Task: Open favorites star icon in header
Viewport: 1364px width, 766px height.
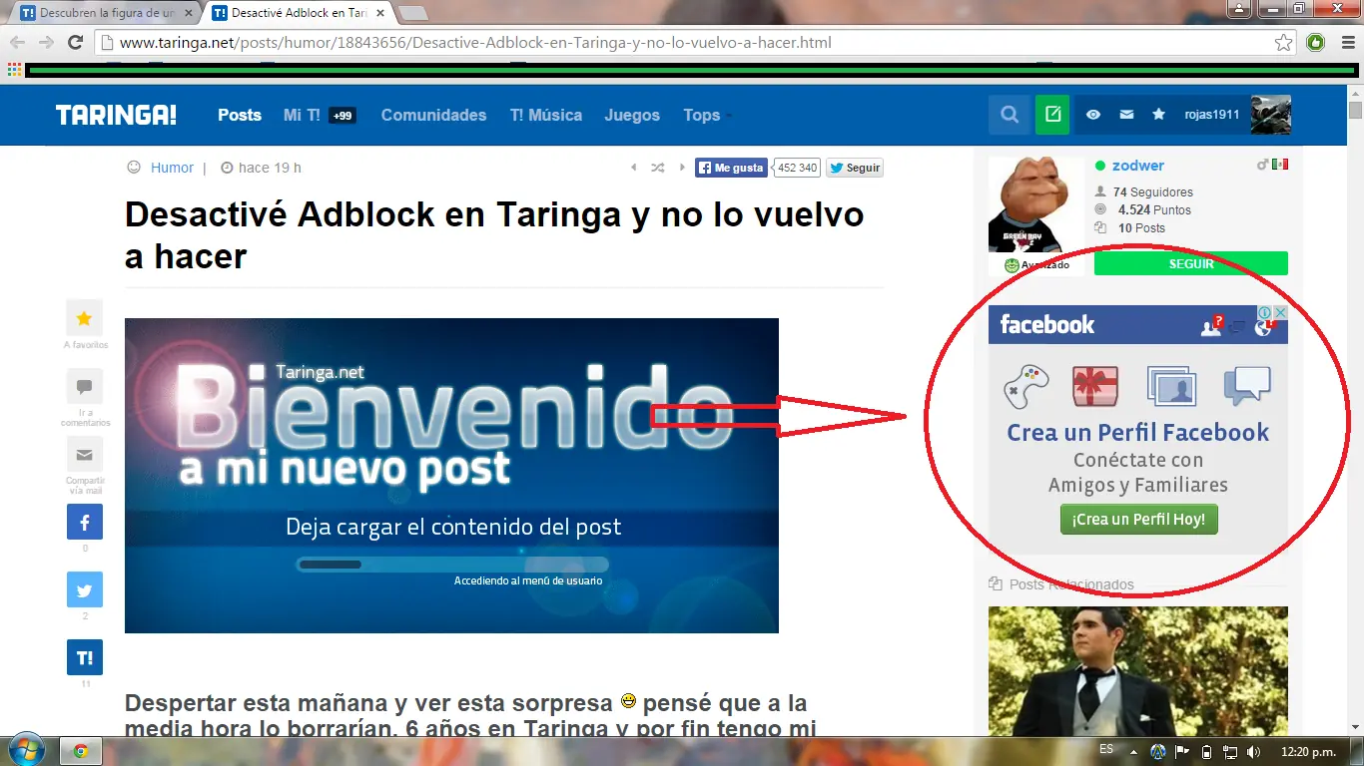Action: pos(1158,115)
